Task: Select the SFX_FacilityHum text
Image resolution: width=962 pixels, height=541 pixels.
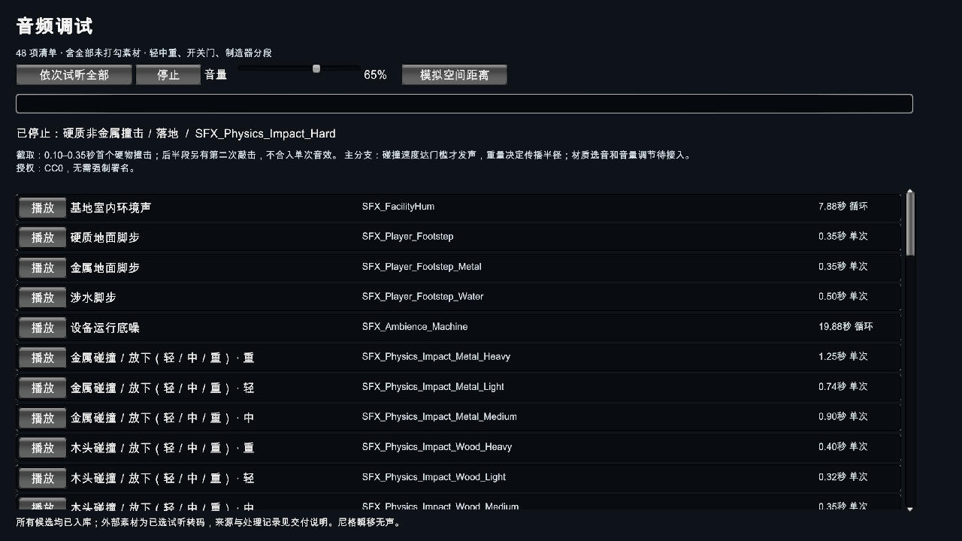Action: [x=398, y=207]
